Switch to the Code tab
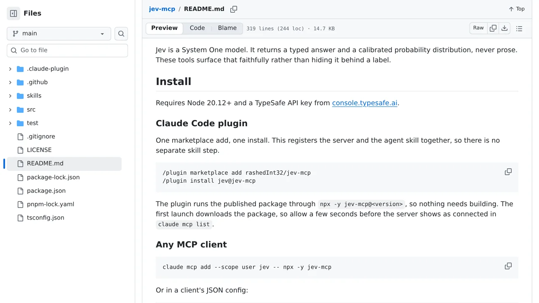The image size is (539, 303). (197, 28)
